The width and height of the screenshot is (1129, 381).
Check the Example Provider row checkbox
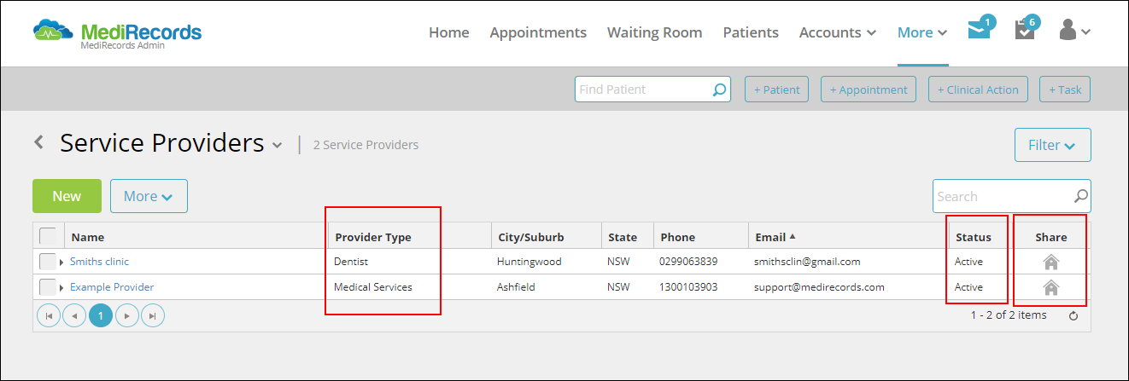(48, 287)
